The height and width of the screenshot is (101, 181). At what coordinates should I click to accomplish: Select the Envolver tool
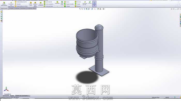[x=78, y=2]
